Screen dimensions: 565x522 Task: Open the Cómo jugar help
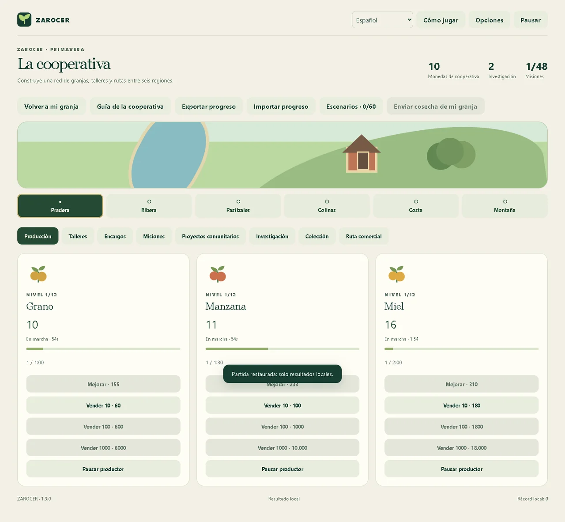441,20
